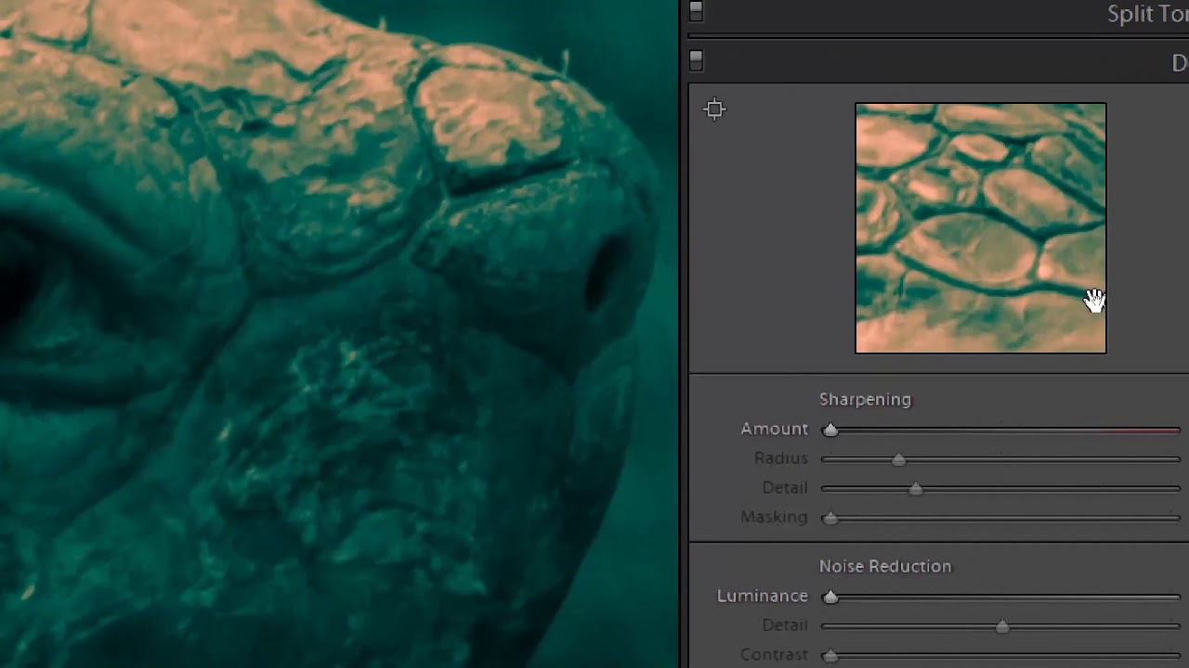Click the detail preview thumbnail
1189x668 pixels.
981,228
